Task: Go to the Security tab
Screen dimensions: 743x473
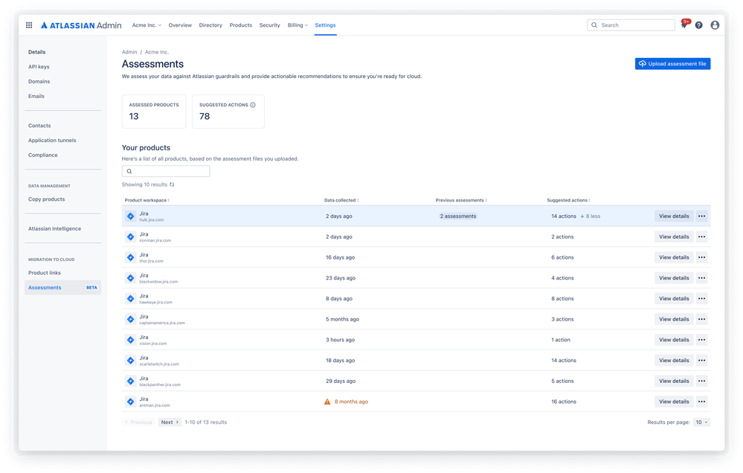Action: (270, 25)
